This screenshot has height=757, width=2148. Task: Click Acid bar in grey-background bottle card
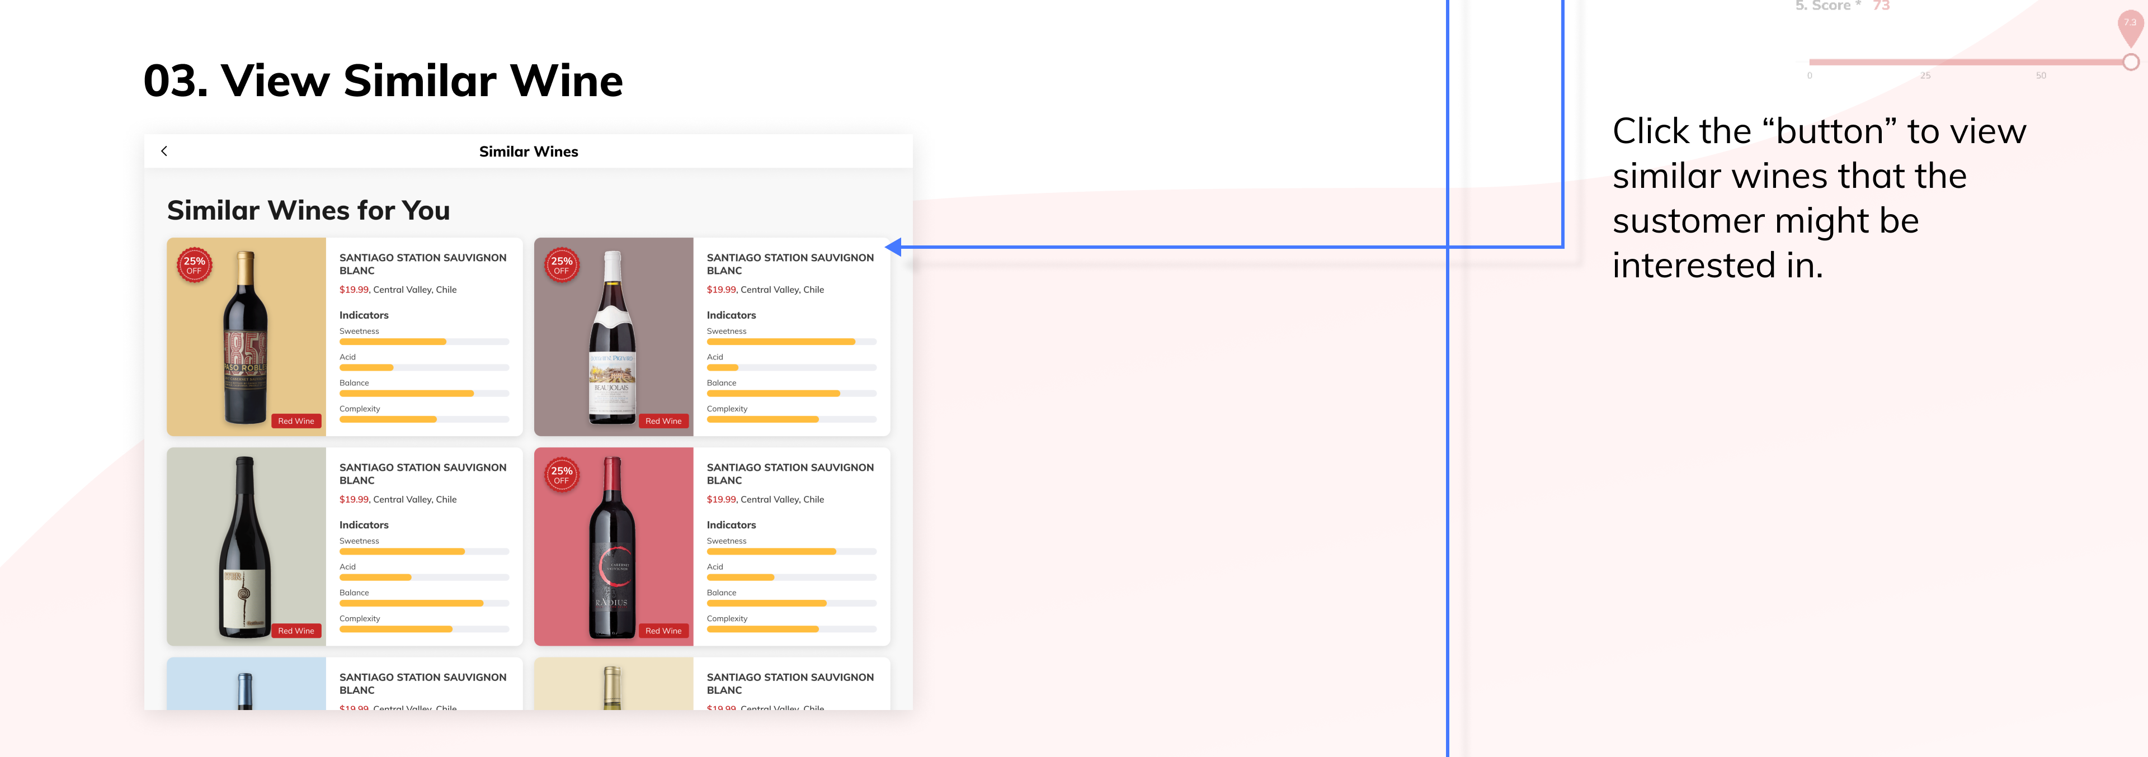point(425,578)
